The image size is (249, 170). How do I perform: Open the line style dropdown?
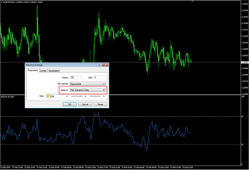pyautogui.click(x=78, y=96)
